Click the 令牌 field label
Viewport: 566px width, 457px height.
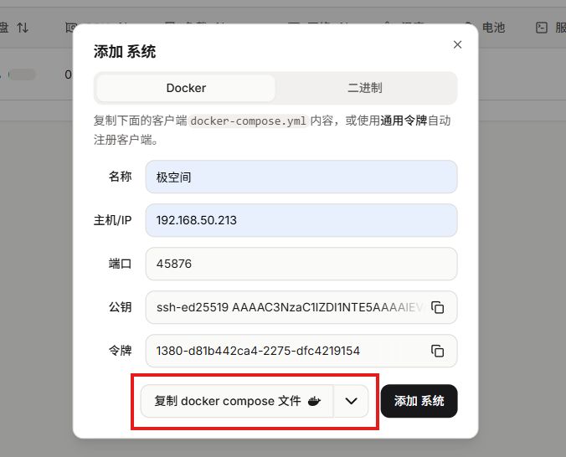click(120, 351)
